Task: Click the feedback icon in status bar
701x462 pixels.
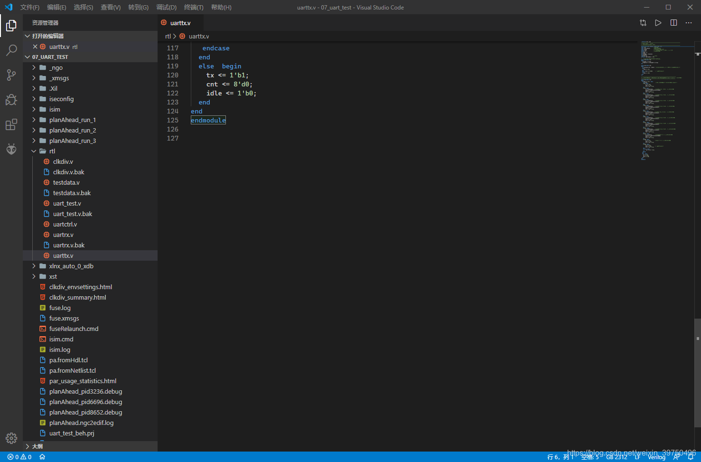Action: tap(676, 457)
